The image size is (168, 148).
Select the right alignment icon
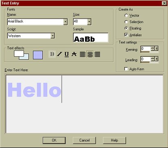pyautogui.click(x=97, y=54)
